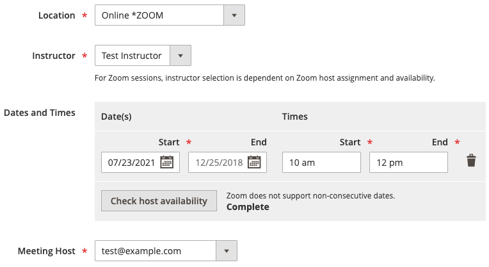The height and width of the screenshot is (267, 489).
Task: Open the Start date calendar picker
Action: [x=166, y=163]
